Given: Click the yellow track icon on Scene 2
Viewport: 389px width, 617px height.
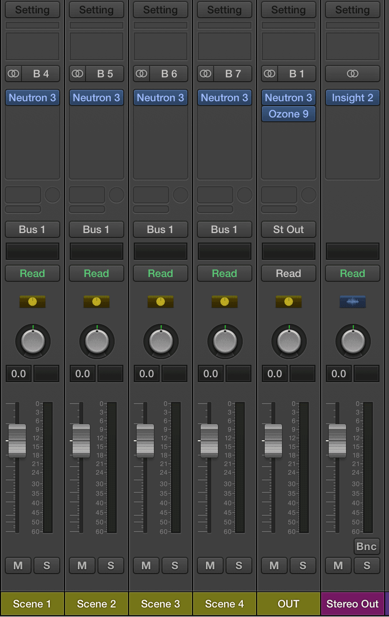Looking at the screenshot, I should tap(97, 301).
